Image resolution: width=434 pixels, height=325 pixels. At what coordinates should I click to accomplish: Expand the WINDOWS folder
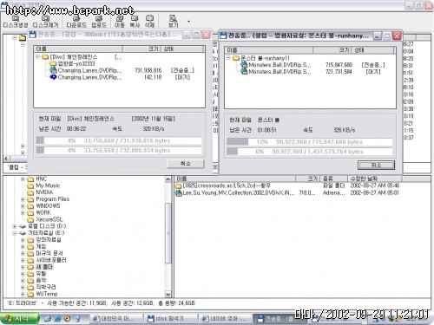coord(23,206)
